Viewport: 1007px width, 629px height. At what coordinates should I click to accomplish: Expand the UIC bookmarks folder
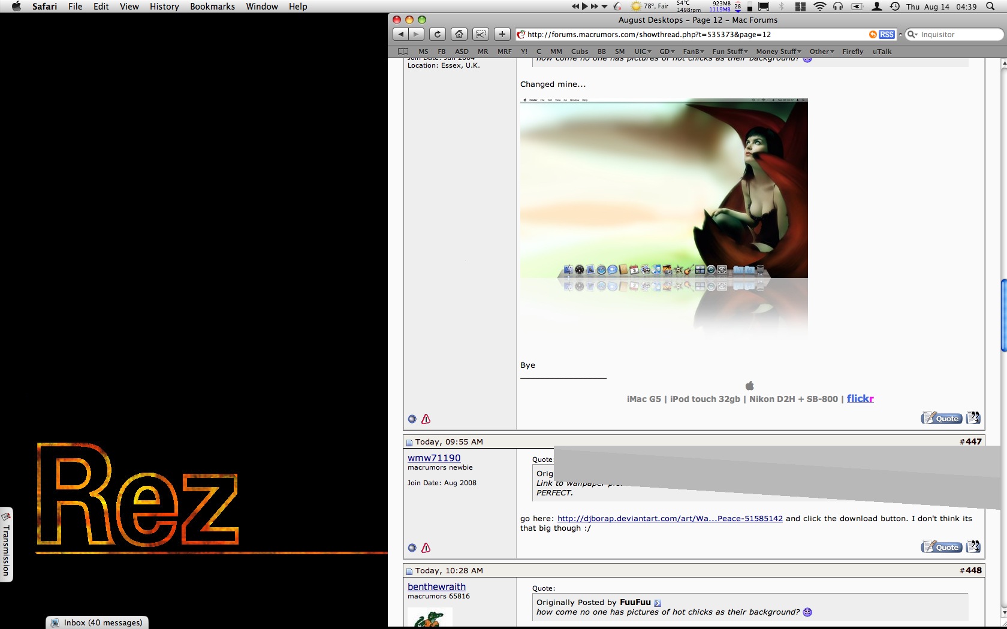pyautogui.click(x=643, y=52)
